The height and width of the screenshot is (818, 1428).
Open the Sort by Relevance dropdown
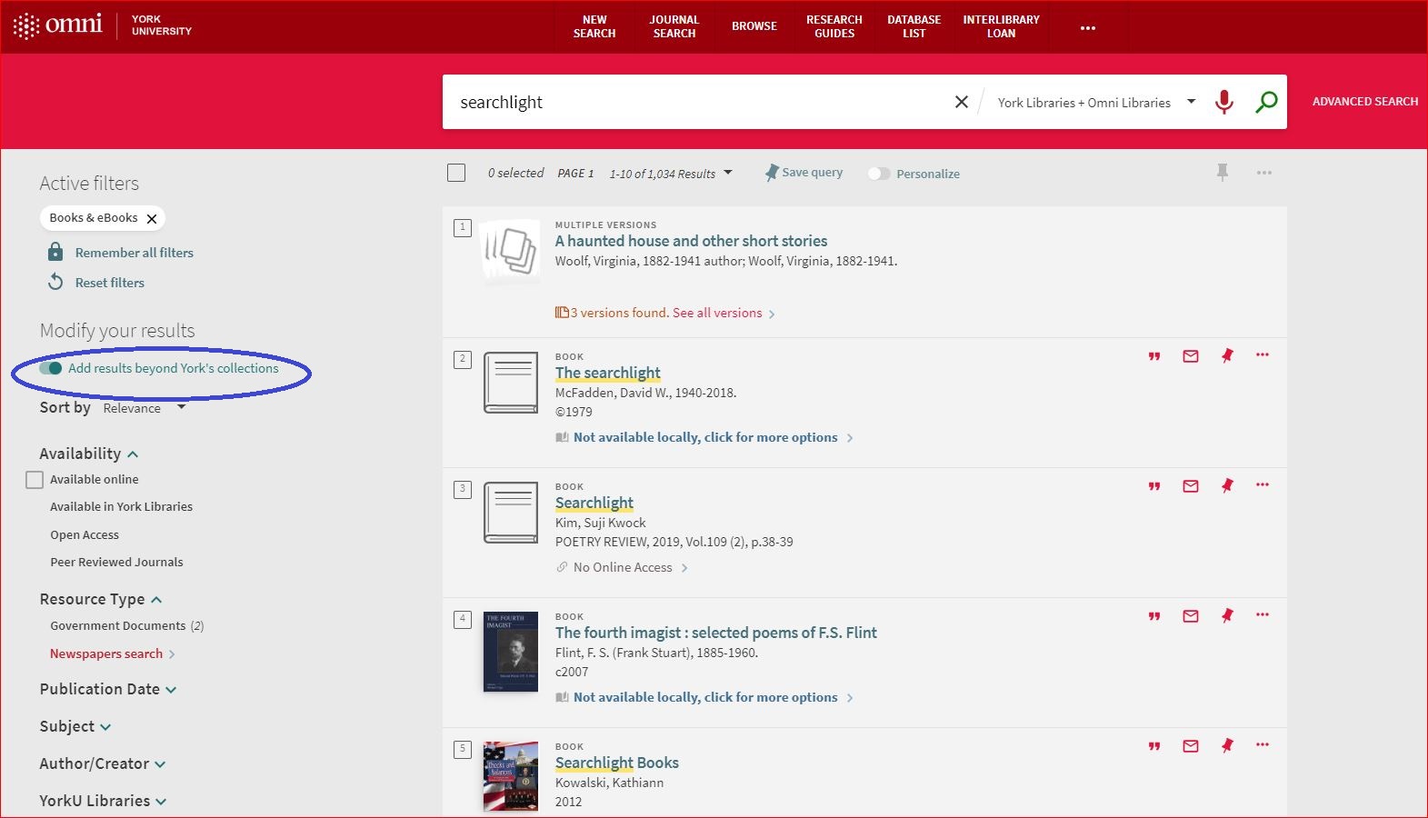[x=144, y=408]
